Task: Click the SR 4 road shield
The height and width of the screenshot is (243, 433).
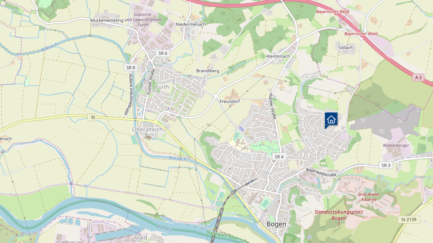Action: [x=279, y=157]
